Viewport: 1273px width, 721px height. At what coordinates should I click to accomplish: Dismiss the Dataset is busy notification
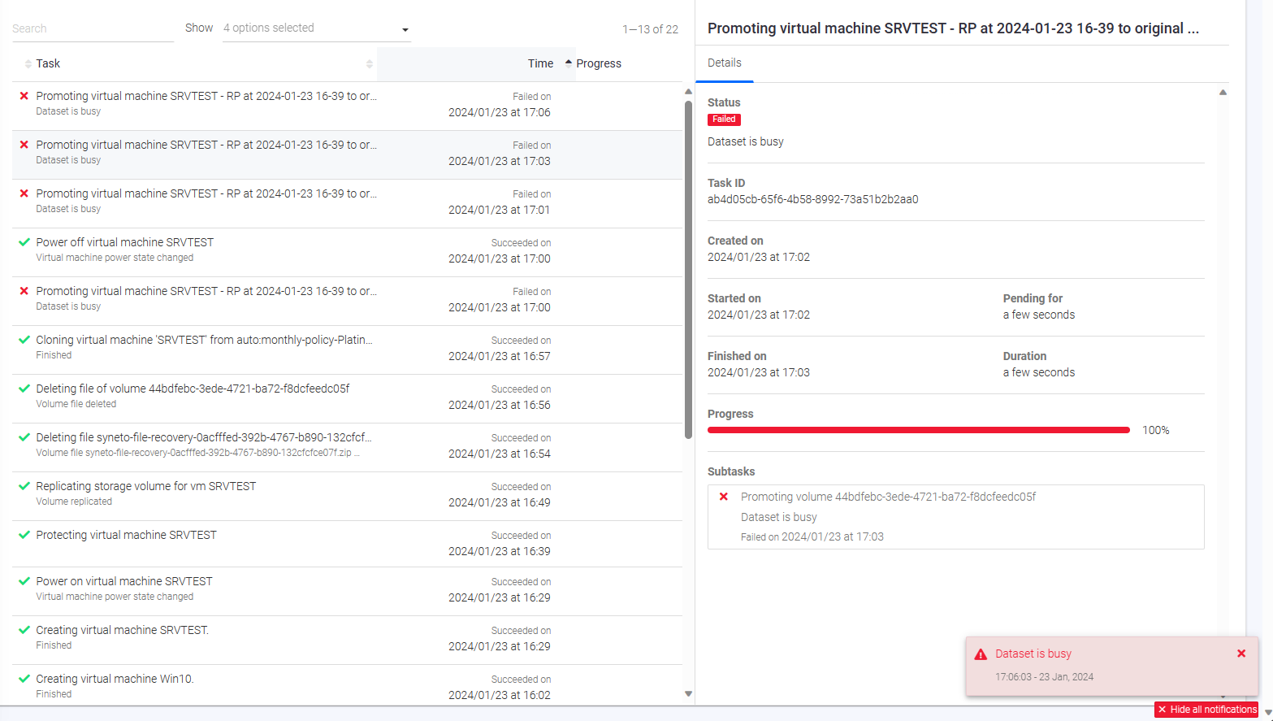pos(1241,654)
